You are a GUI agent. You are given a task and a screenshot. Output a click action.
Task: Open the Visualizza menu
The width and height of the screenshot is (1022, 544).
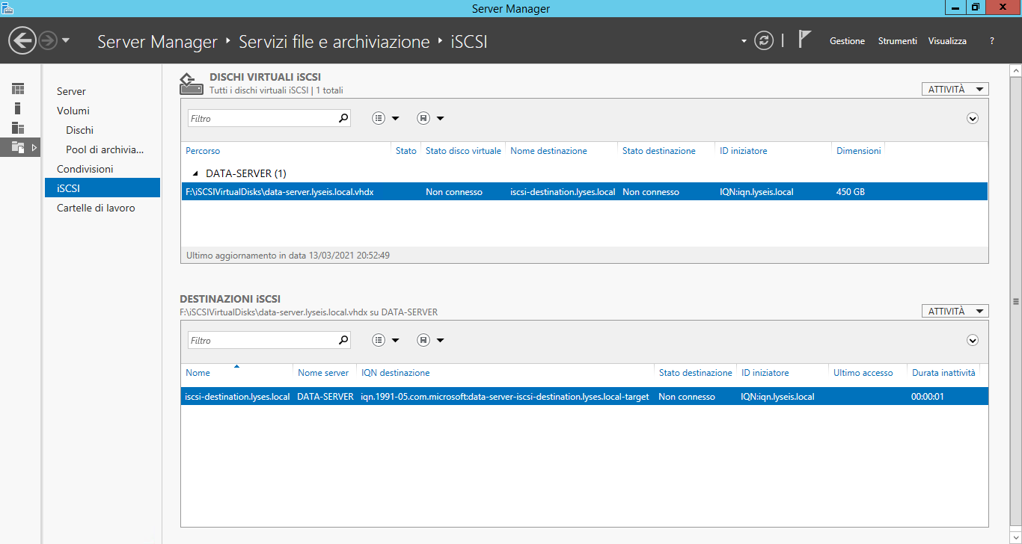[947, 41]
